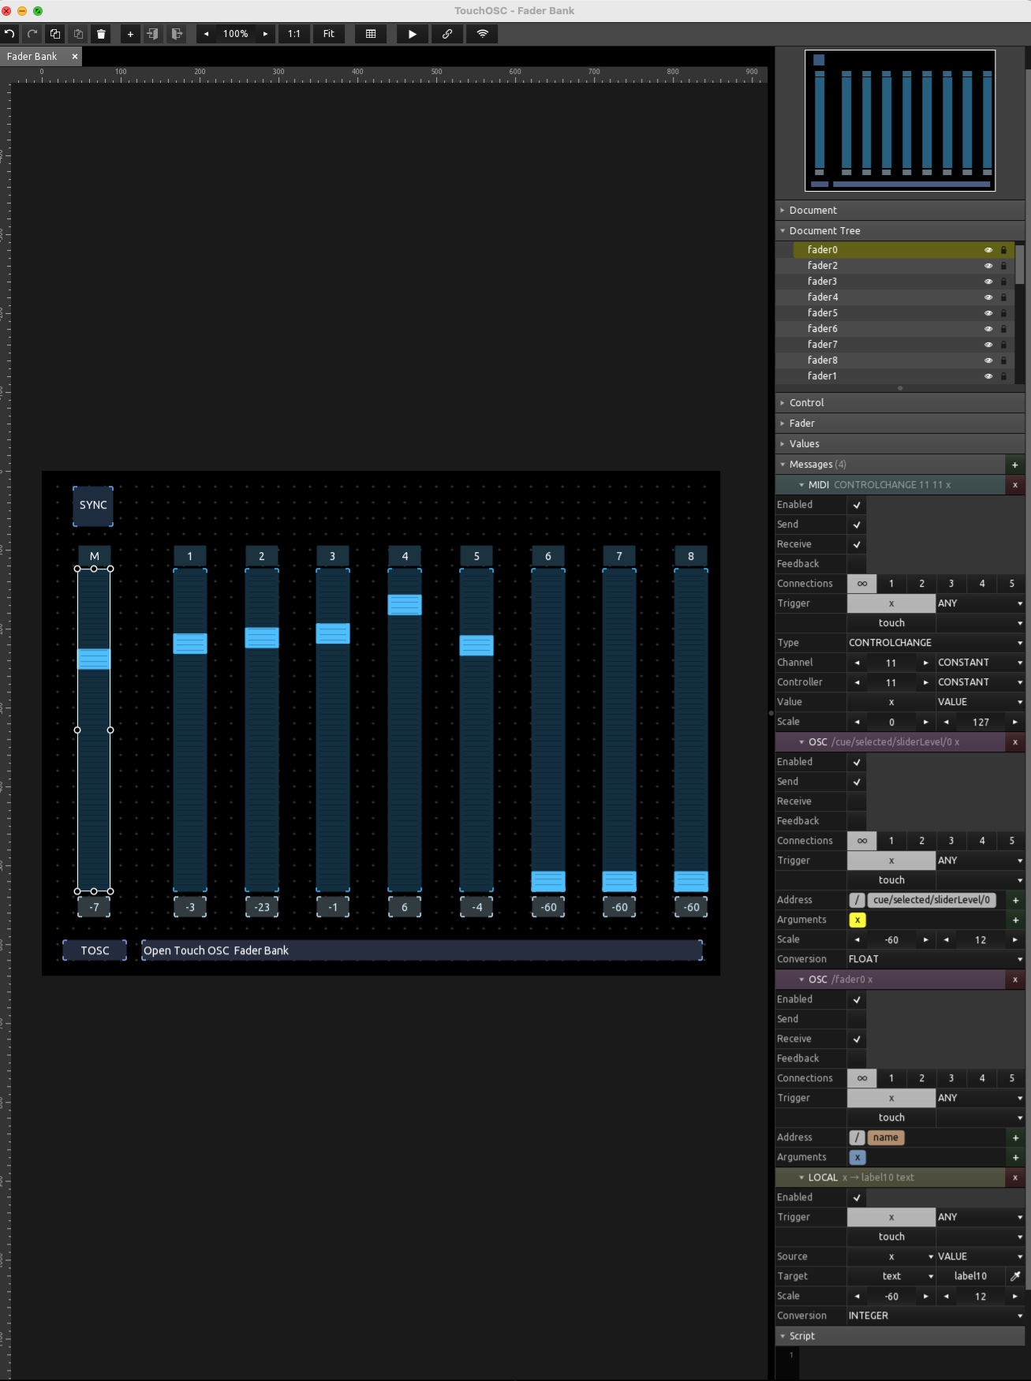Hide fader3 using its eye icon
The width and height of the screenshot is (1031, 1381).
pyautogui.click(x=988, y=282)
